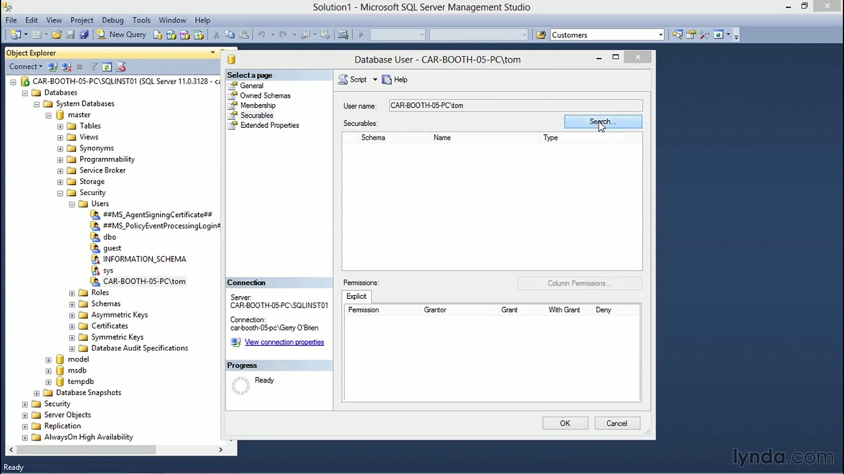Viewport: 844px width, 474px height.
Task: Refresh the Object Explorer tree
Action: [107, 66]
